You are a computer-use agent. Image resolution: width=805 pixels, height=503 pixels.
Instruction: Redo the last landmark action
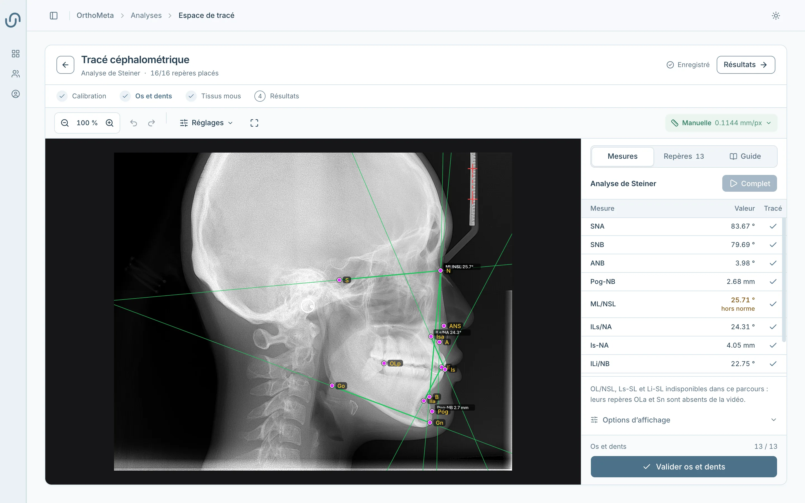152,123
